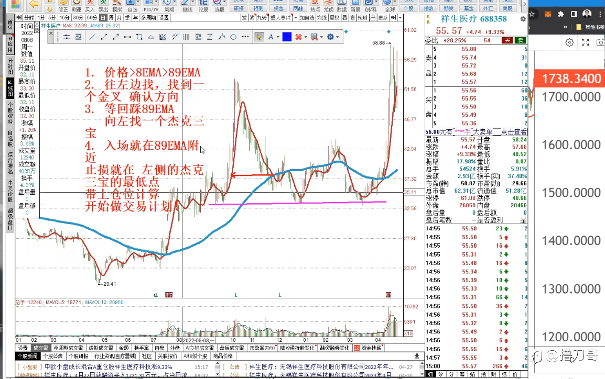Click the red X delete drawings icon

pos(298,37)
